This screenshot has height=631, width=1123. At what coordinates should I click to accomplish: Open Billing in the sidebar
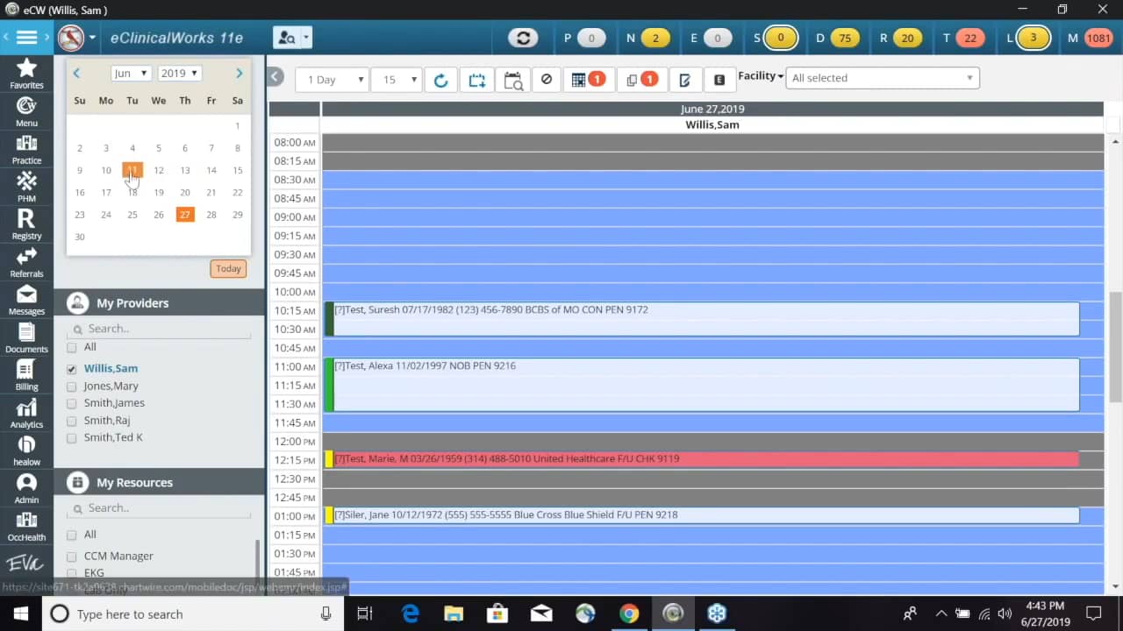(26, 375)
